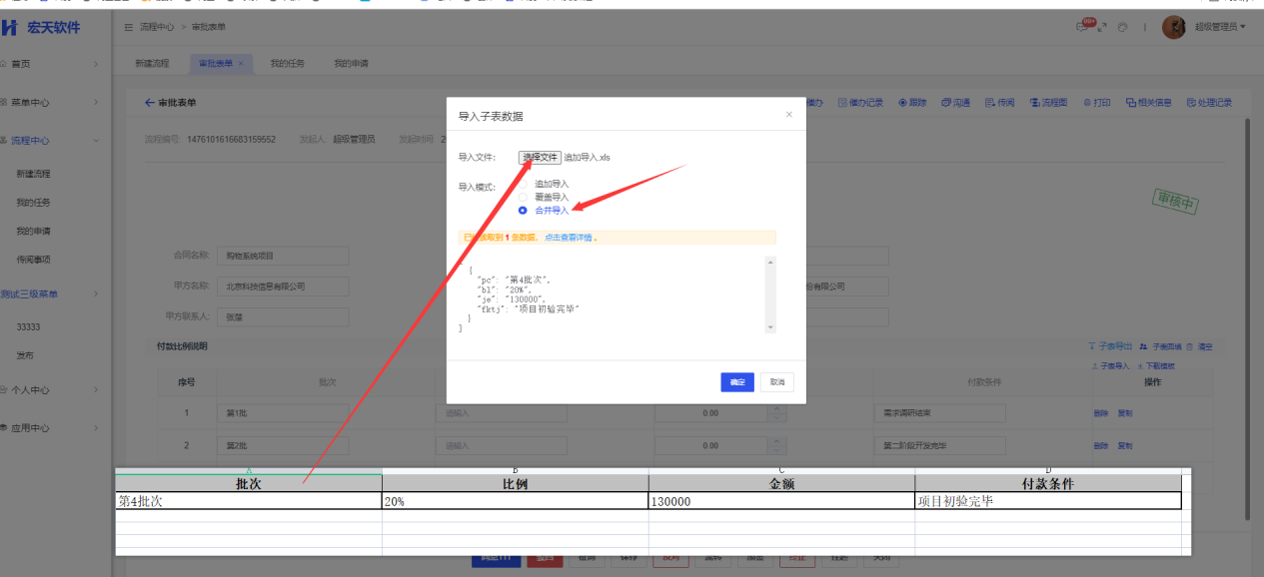Click the 下载模板 link
Image resolution: width=1264 pixels, height=577 pixels.
click(x=1155, y=366)
